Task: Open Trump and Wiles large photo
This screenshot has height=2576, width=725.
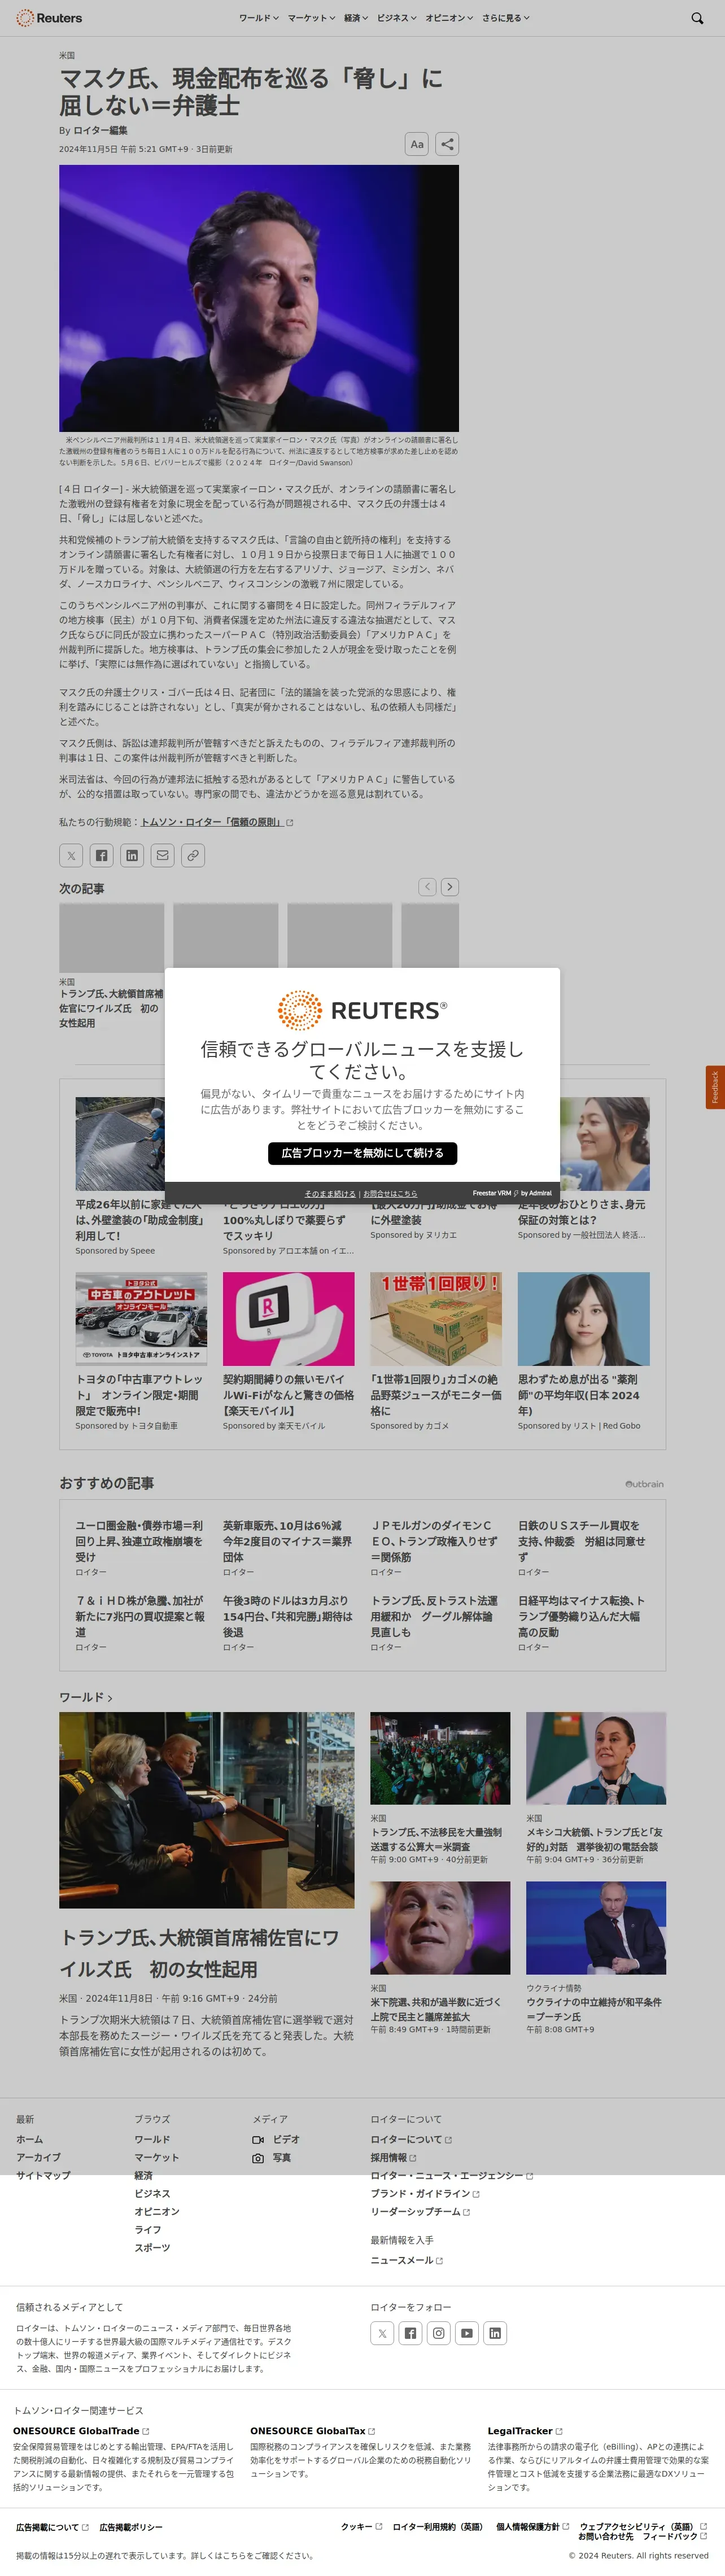Action: coord(206,1810)
